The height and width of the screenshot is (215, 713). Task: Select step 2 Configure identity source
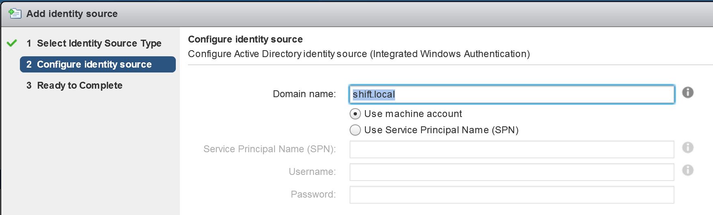98,64
